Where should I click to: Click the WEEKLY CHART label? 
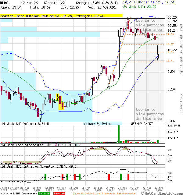tap(142, 124)
